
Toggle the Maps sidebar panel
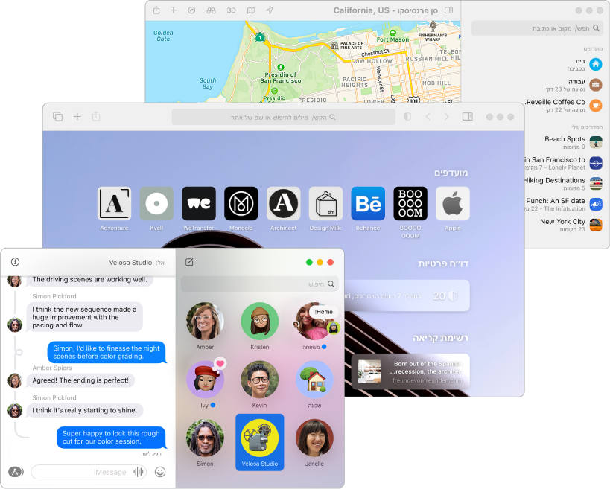coord(447,10)
